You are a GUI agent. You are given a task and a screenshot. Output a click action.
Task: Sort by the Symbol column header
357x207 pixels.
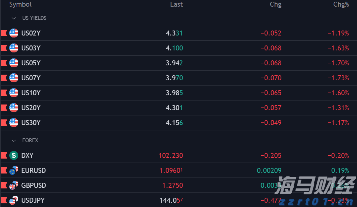pyautogui.click(x=20, y=4)
